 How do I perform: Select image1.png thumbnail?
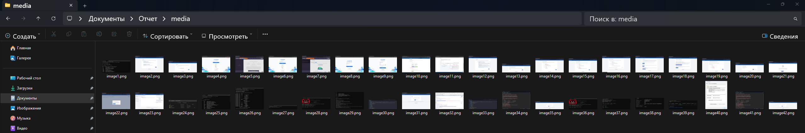[116, 66]
